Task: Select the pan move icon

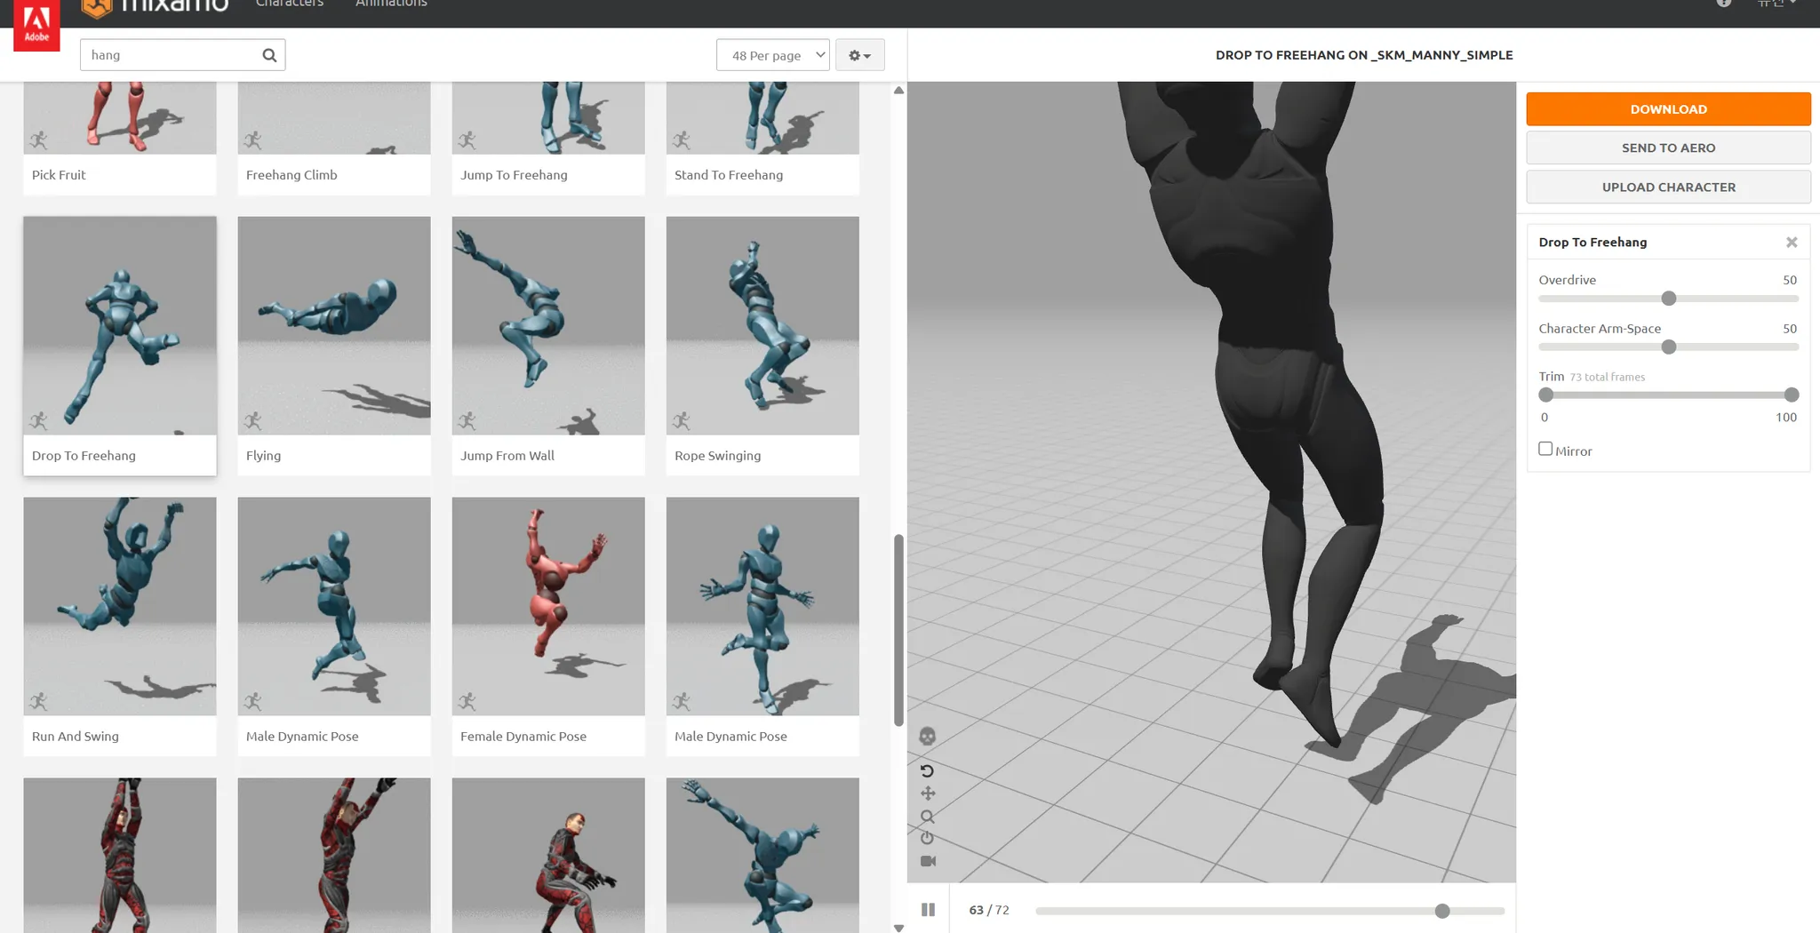Action: point(928,793)
